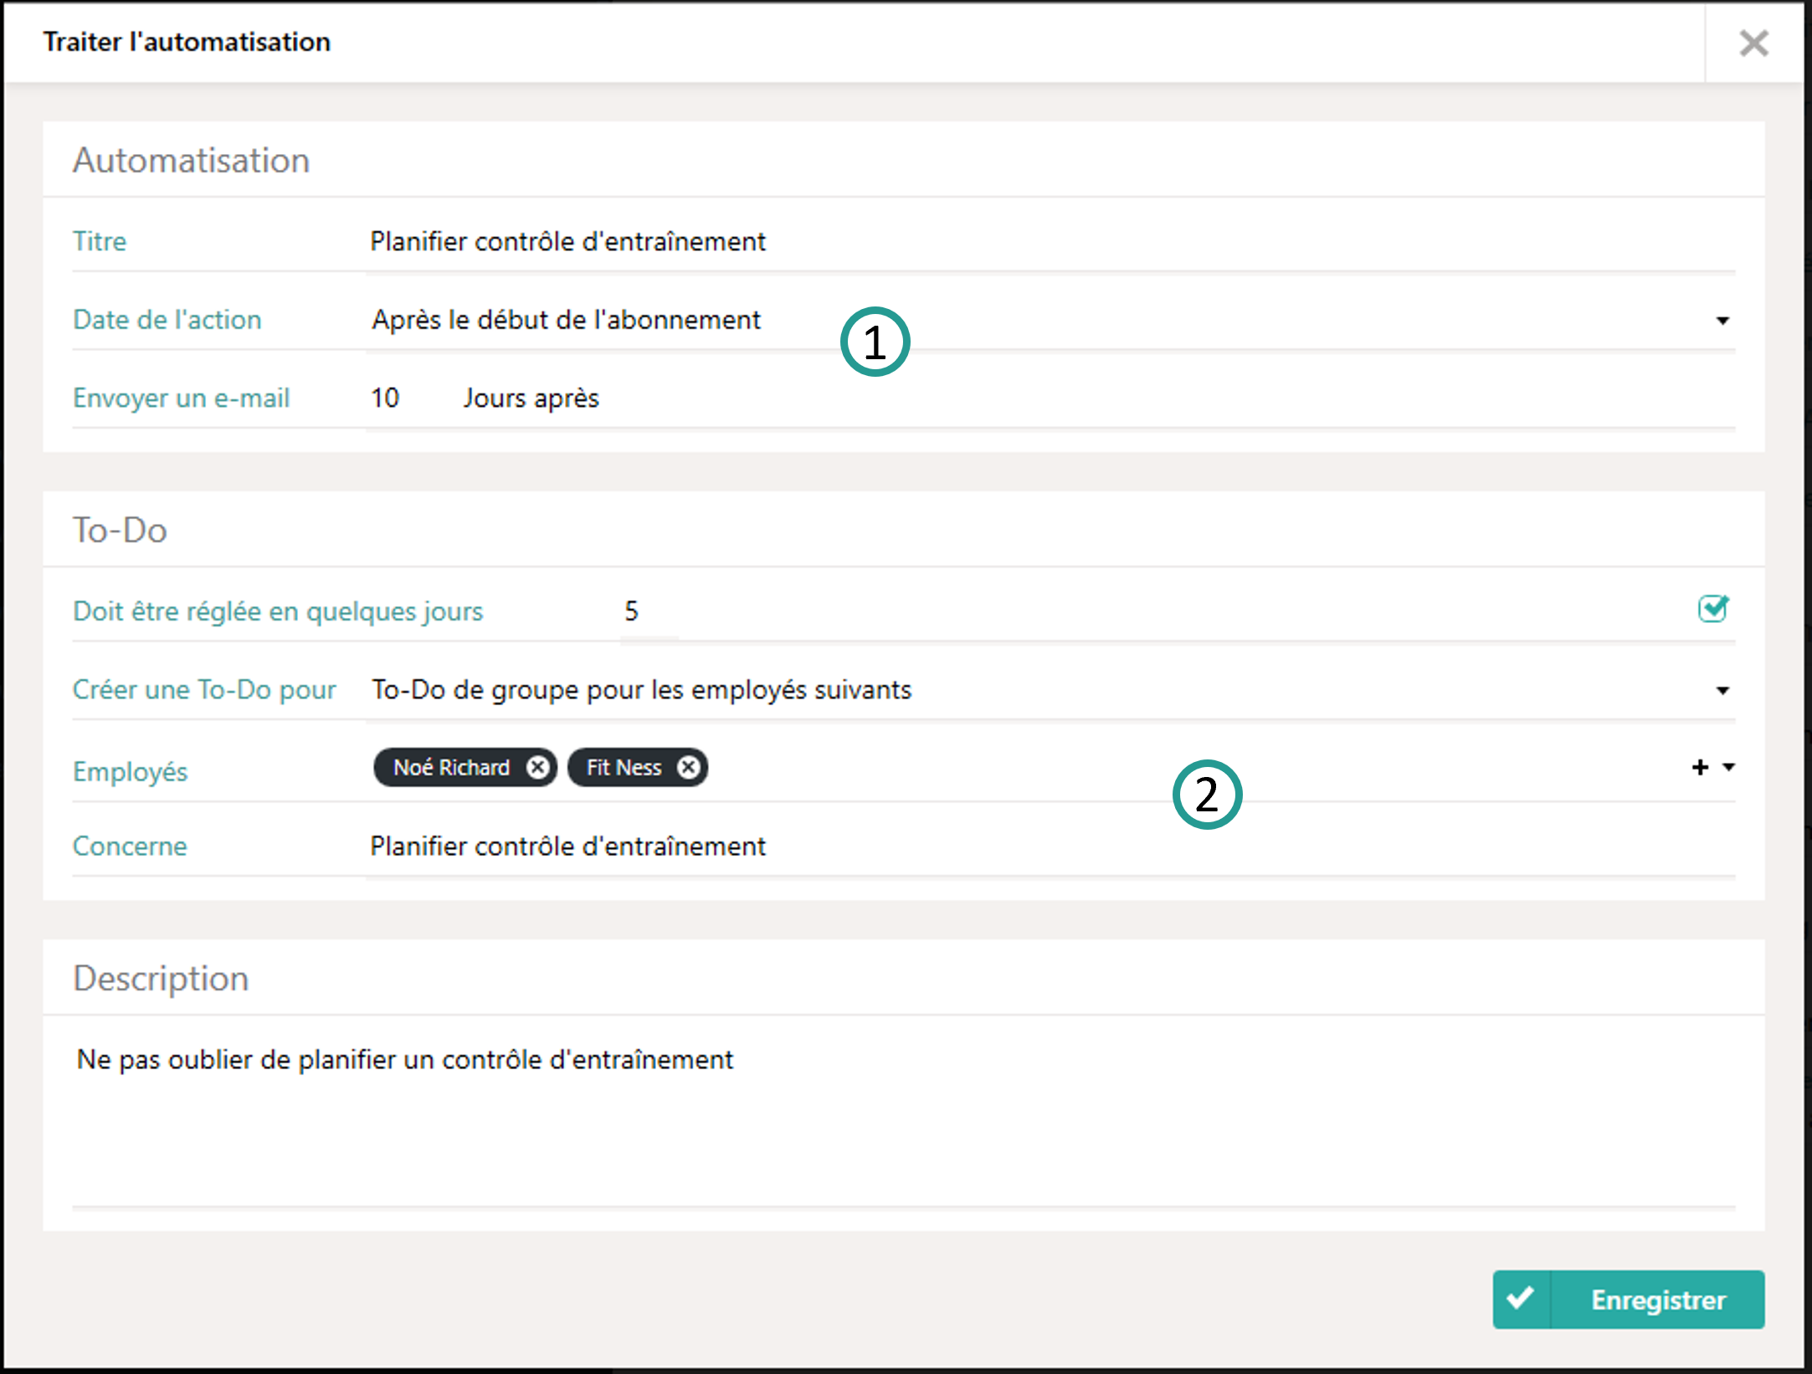Toggle the due-in-days checkbox
Image resolution: width=1812 pixels, height=1374 pixels.
(x=1712, y=609)
